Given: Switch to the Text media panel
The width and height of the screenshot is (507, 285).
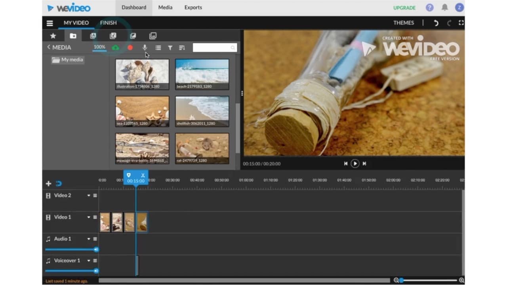Looking at the screenshot, I should (93, 36).
